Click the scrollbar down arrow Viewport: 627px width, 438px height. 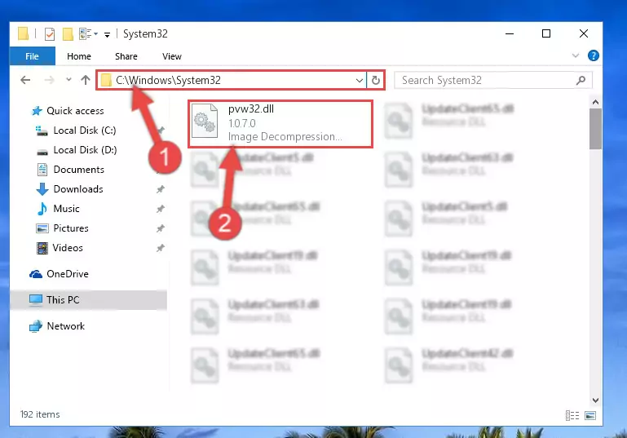(x=595, y=400)
